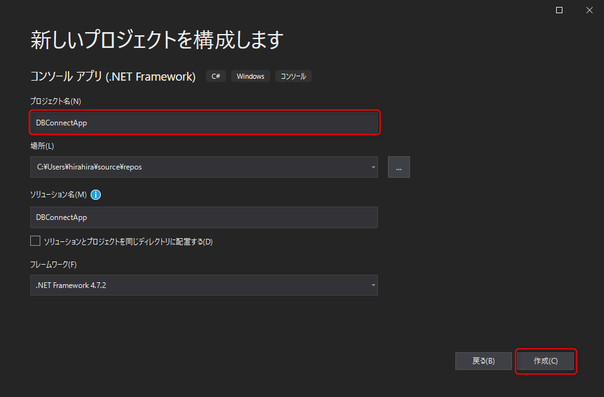Click the プロジェクト名(N) label

tap(55, 101)
